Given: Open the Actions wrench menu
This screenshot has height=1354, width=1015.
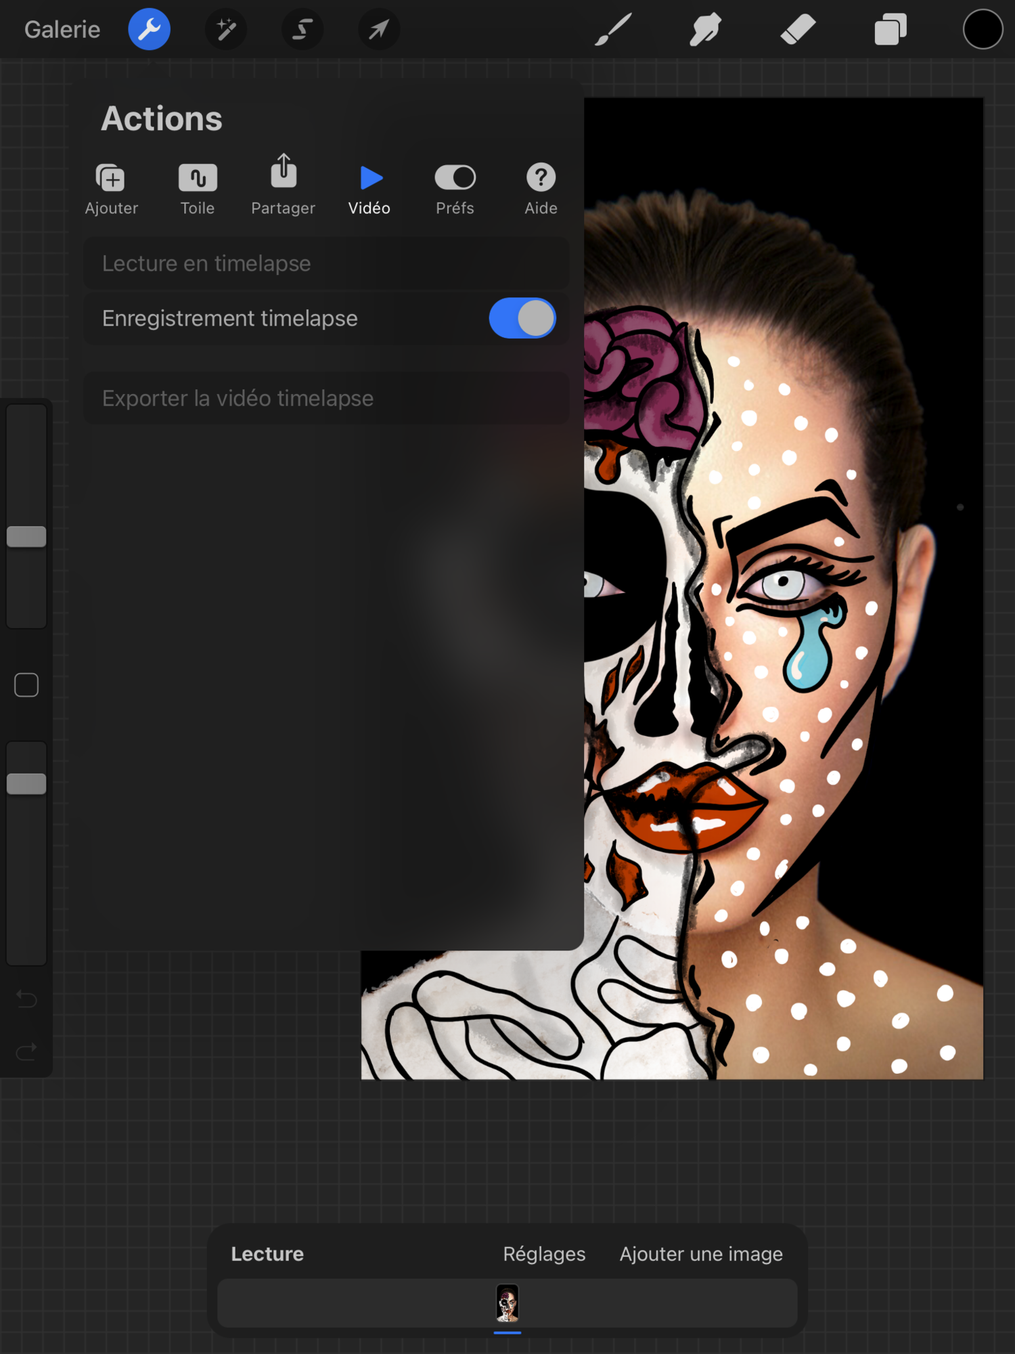Looking at the screenshot, I should tap(149, 30).
